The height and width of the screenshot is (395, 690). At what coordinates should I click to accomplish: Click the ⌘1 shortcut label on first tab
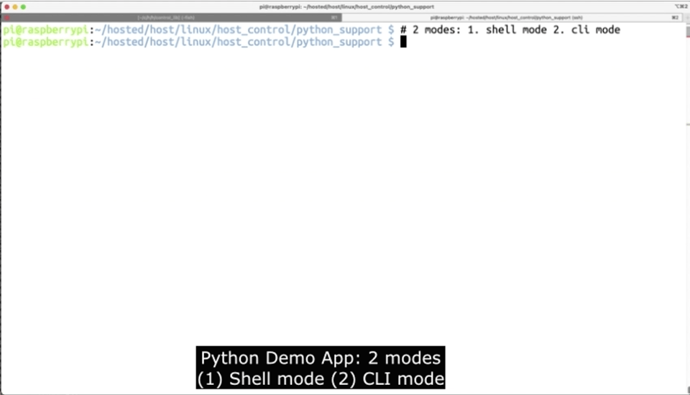pyautogui.click(x=334, y=17)
